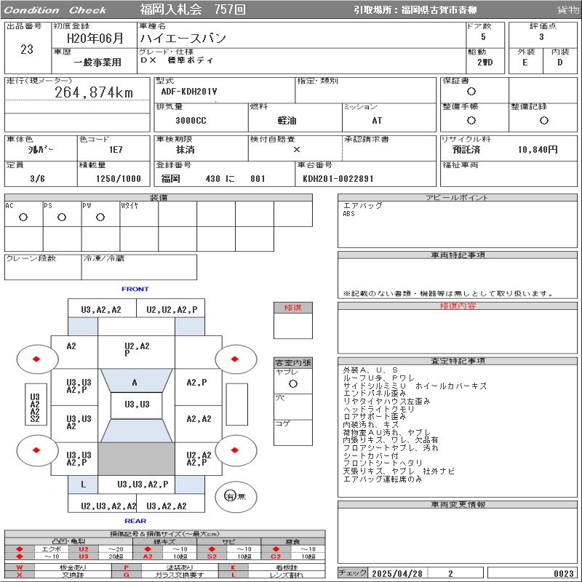The height and width of the screenshot is (582, 582).
Task: Click the red U3 code in the legend
Action: (x=84, y=557)
